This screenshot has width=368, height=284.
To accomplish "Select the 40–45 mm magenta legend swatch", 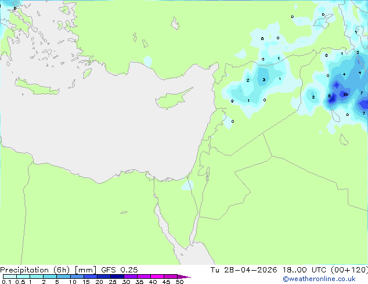I will point(157,276).
